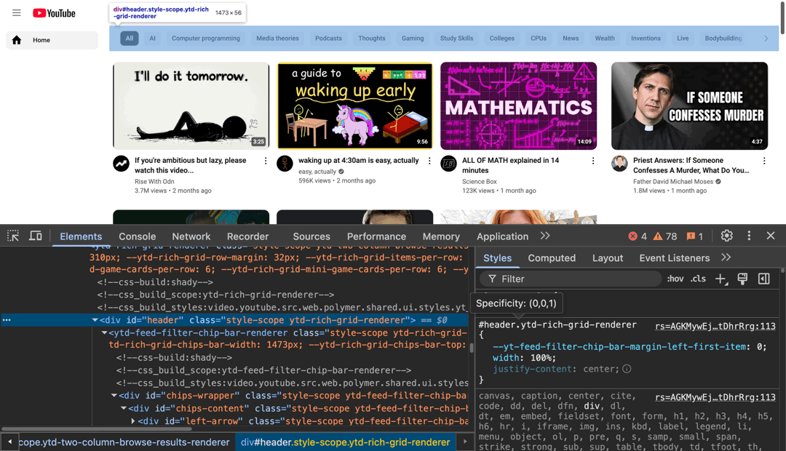Open options menu for ambitious but lazy video
786x451 pixels.
pyautogui.click(x=266, y=161)
